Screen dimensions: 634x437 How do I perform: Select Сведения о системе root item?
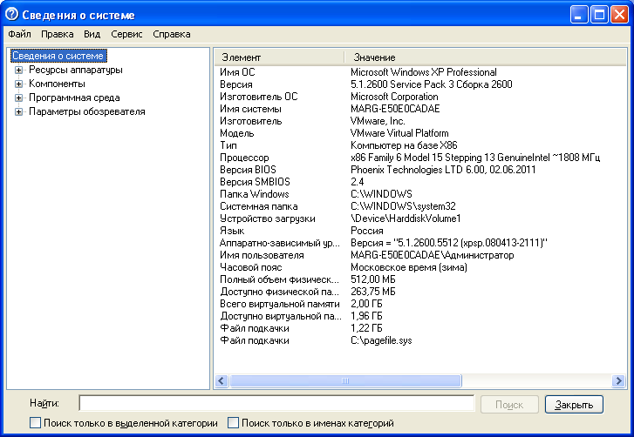coord(58,56)
